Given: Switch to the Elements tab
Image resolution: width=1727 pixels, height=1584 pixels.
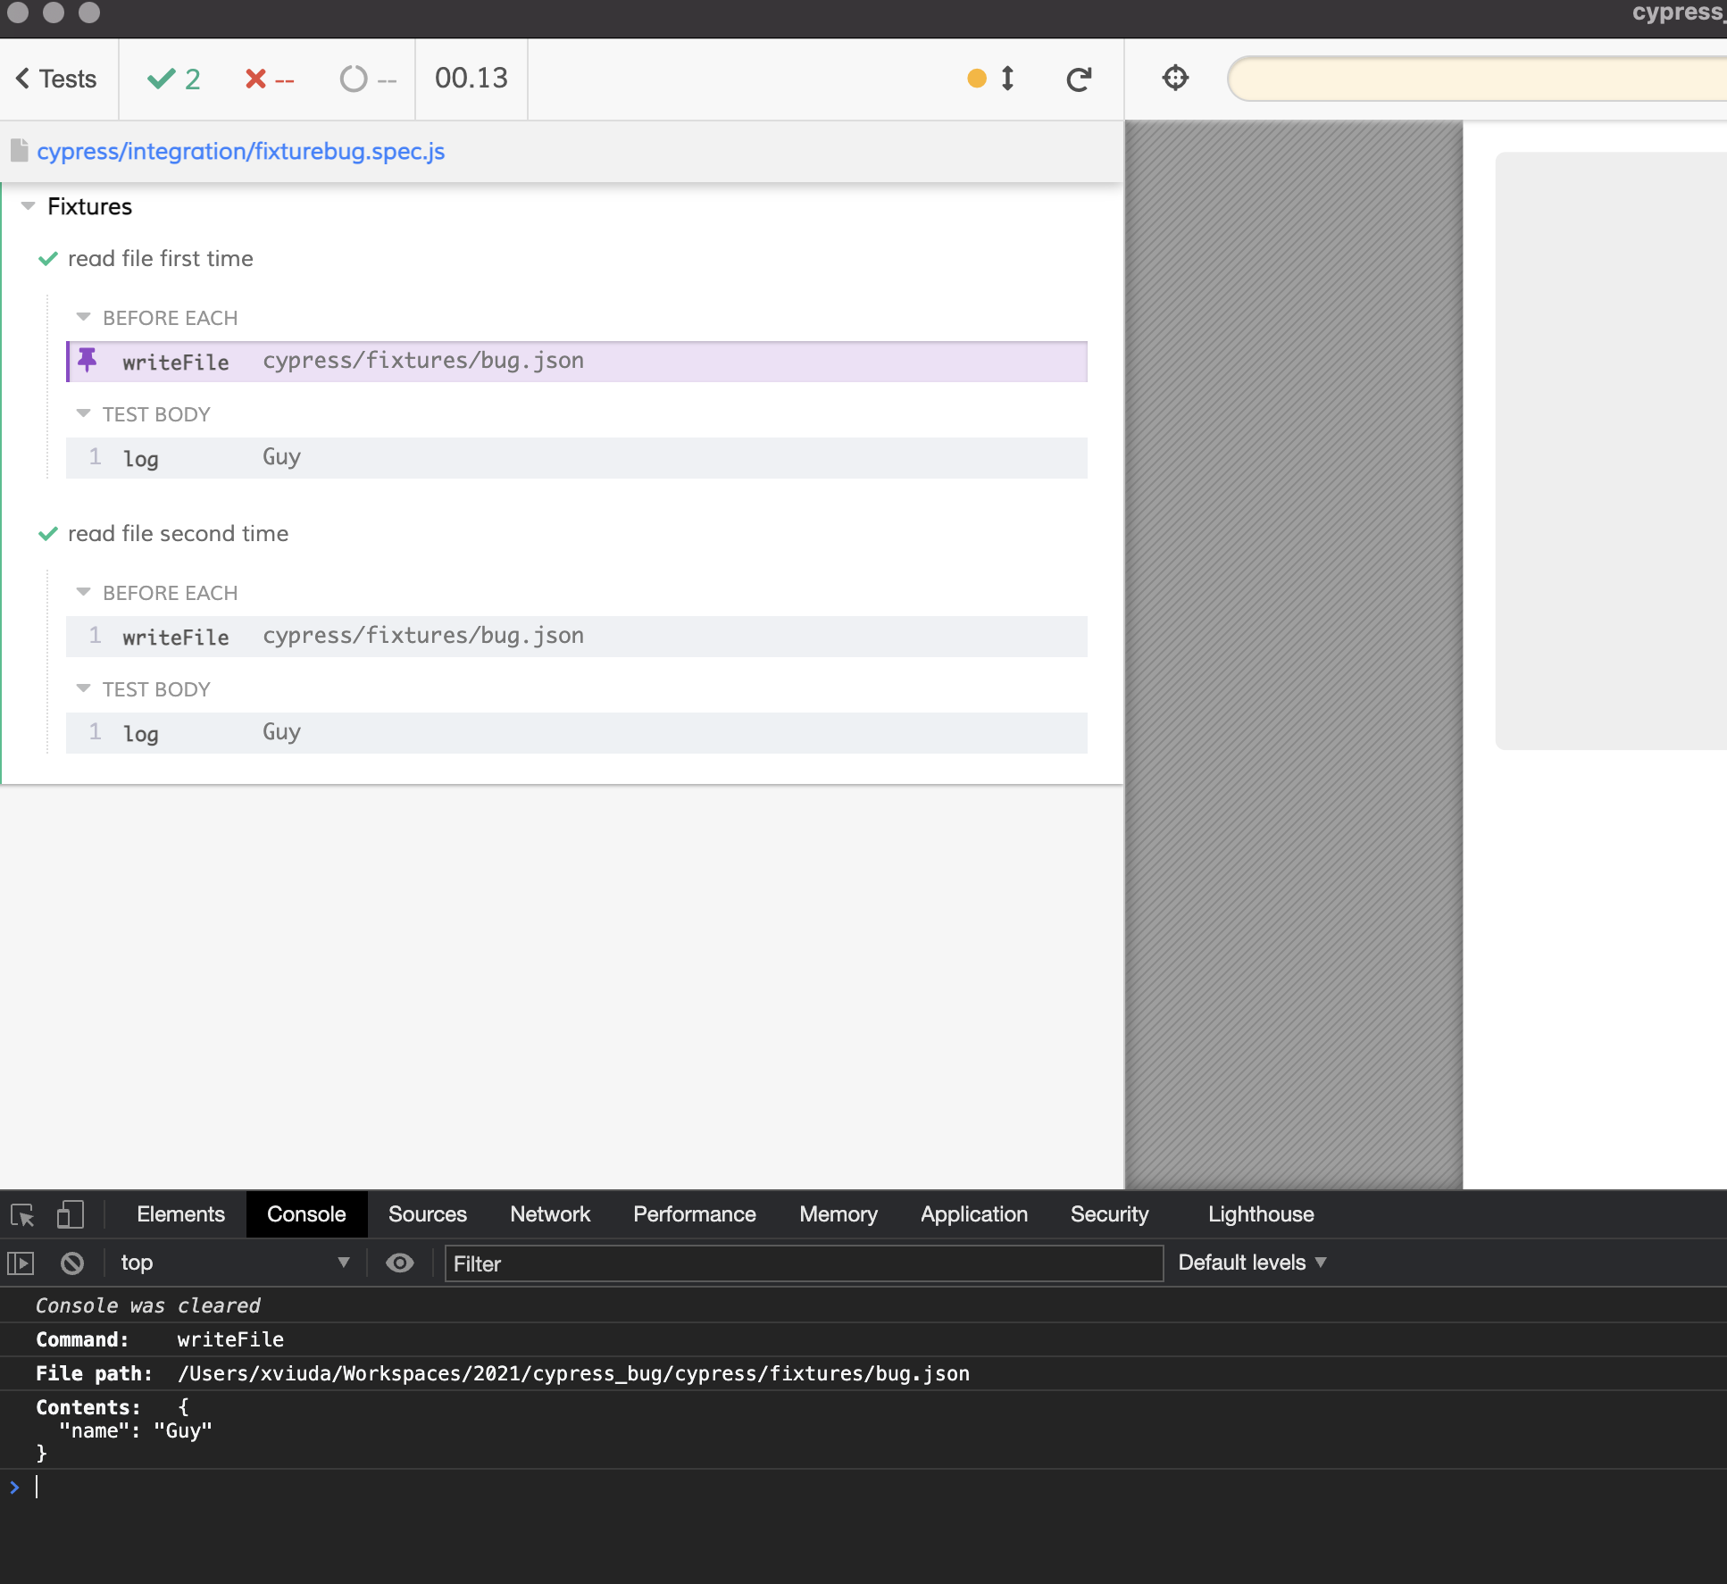Looking at the screenshot, I should [180, 1214].
